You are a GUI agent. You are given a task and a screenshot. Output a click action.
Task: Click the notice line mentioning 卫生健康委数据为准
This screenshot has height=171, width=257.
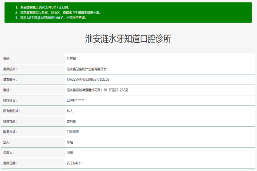pyautogui.click(x=58, y=12)
